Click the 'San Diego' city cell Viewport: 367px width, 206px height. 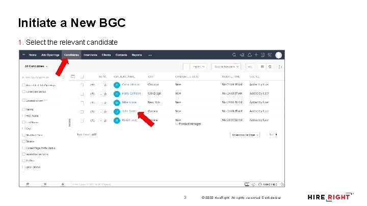coord(154,93)
